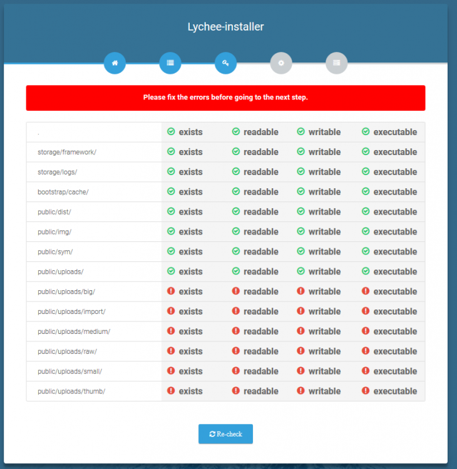457x469 pixels.
Task: Click green check for bootstrap/cache/ writable
Action: click(x=300, y=191)
